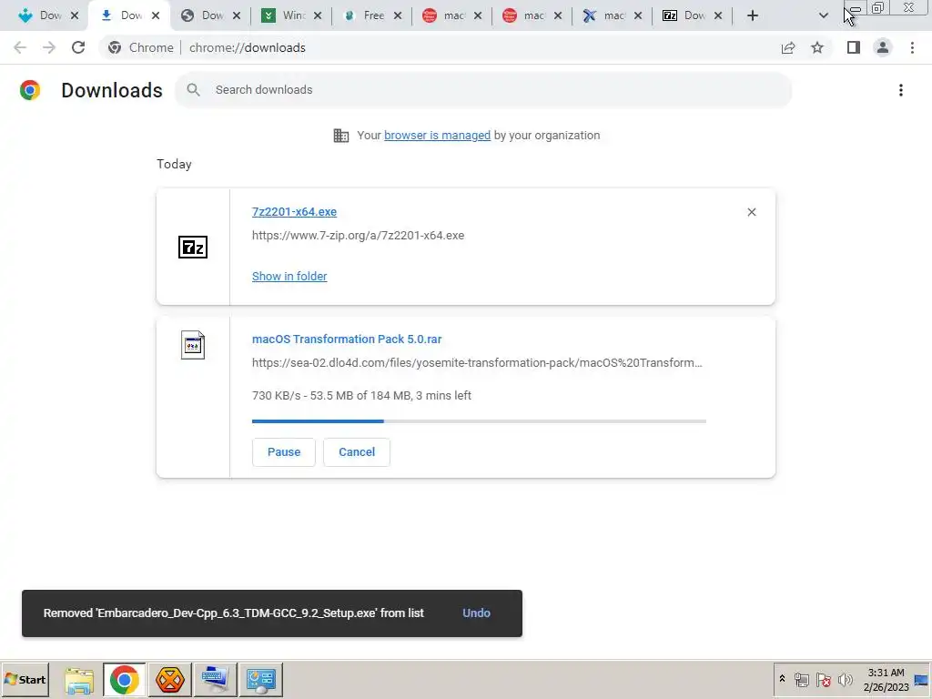Viewport: 932px width, 699px height.
Task: Click the browser forward arrow
Action: (49, 47)
